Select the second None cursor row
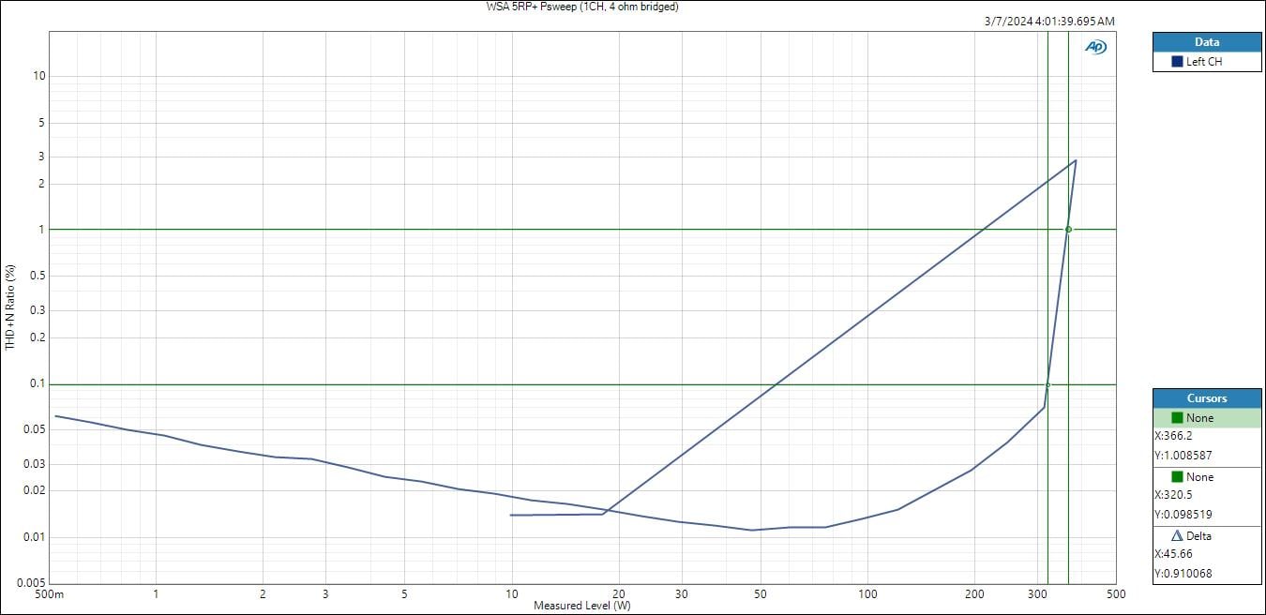The height and width of the screenshot is (615, 1266). pos(1207,477)
